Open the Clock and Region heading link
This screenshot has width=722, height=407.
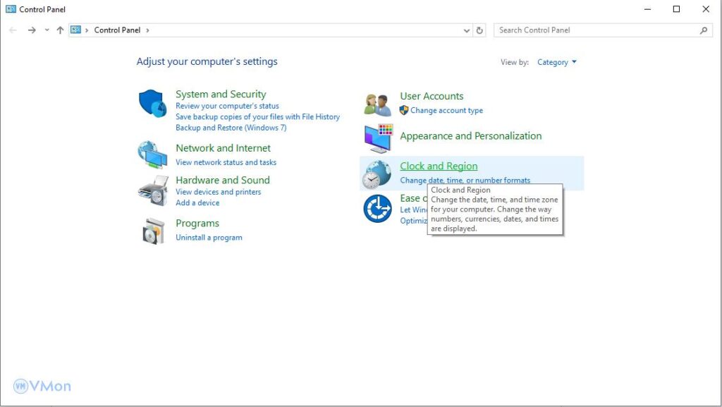[439, 166]
